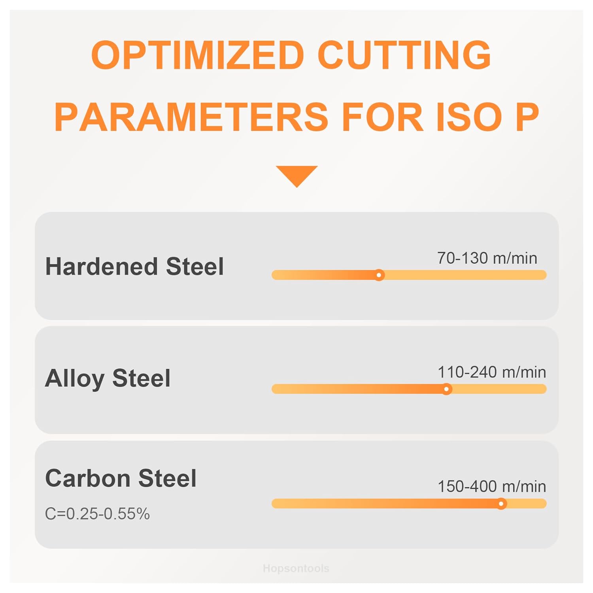Viewport: 593px width, 593px height.
Task: Select the Carbon Steel label
Action: (x=121, y=478)
